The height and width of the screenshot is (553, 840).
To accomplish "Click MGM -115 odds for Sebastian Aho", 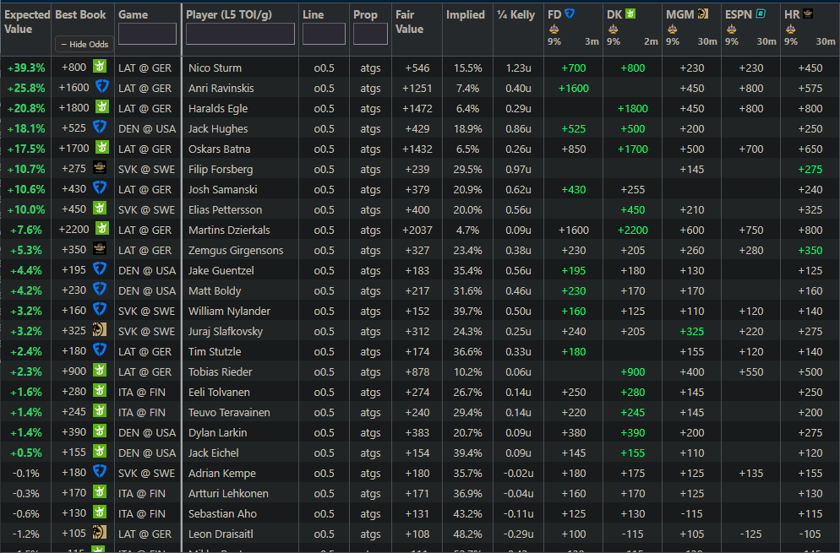I will coord(691,514).
